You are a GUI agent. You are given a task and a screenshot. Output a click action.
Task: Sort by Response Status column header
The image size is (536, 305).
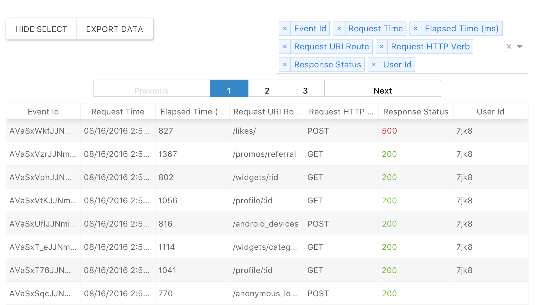point(416,112)
